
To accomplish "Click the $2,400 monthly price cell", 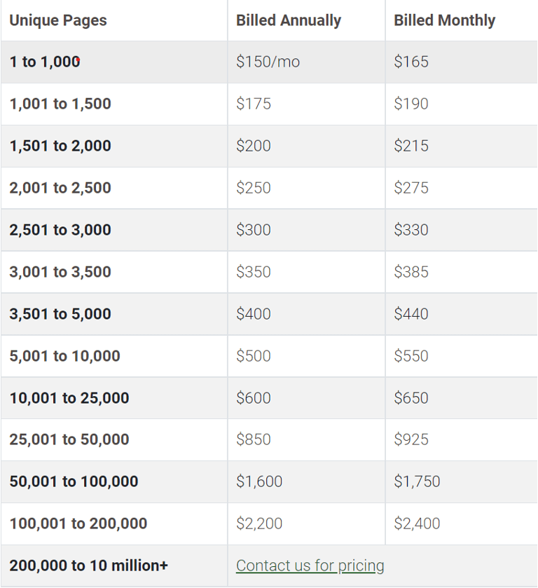I will pyautogui.click(x=417, y=524).
